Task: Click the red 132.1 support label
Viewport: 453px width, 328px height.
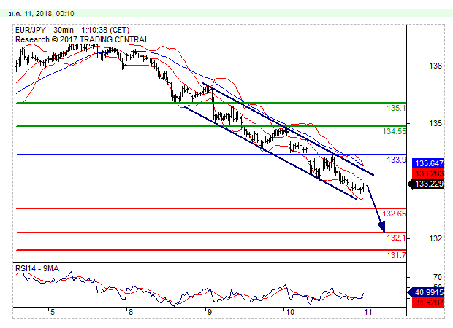Action: coord(396,238)
